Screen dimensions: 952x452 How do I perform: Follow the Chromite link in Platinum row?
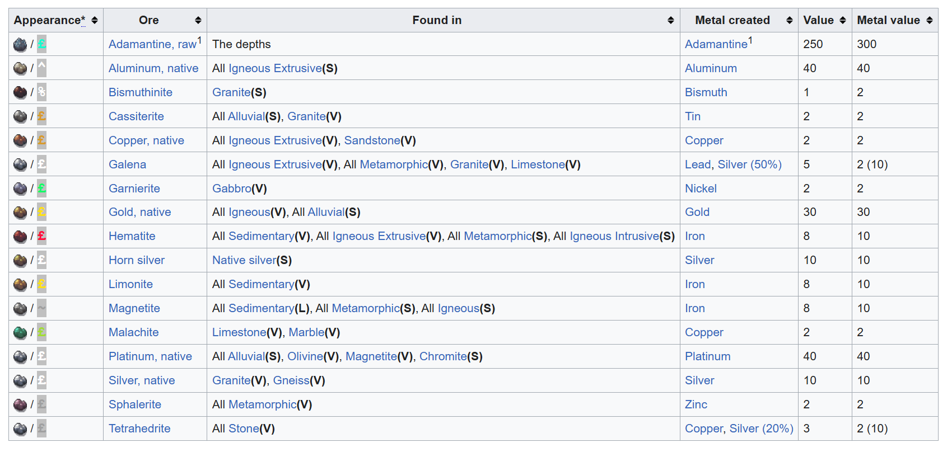tap(443, 356)
